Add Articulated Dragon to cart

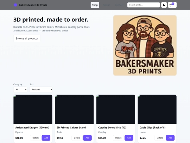coord(46,138)
